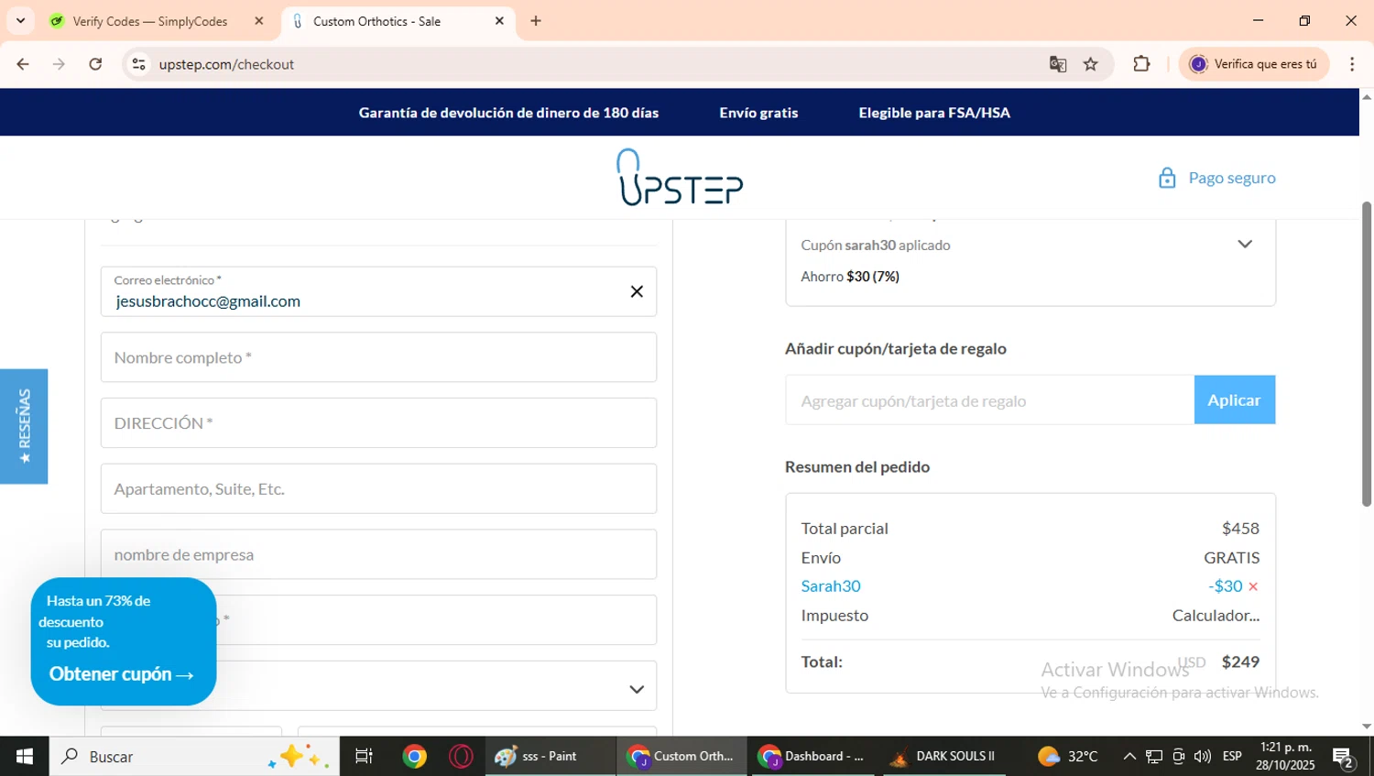
Task: Open the clock showing 1:21 p. m.
Action: click(1285, 756)
